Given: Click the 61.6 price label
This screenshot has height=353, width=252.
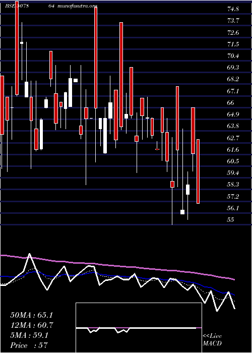Looking at the screenshot, I should tap(233, 150).
